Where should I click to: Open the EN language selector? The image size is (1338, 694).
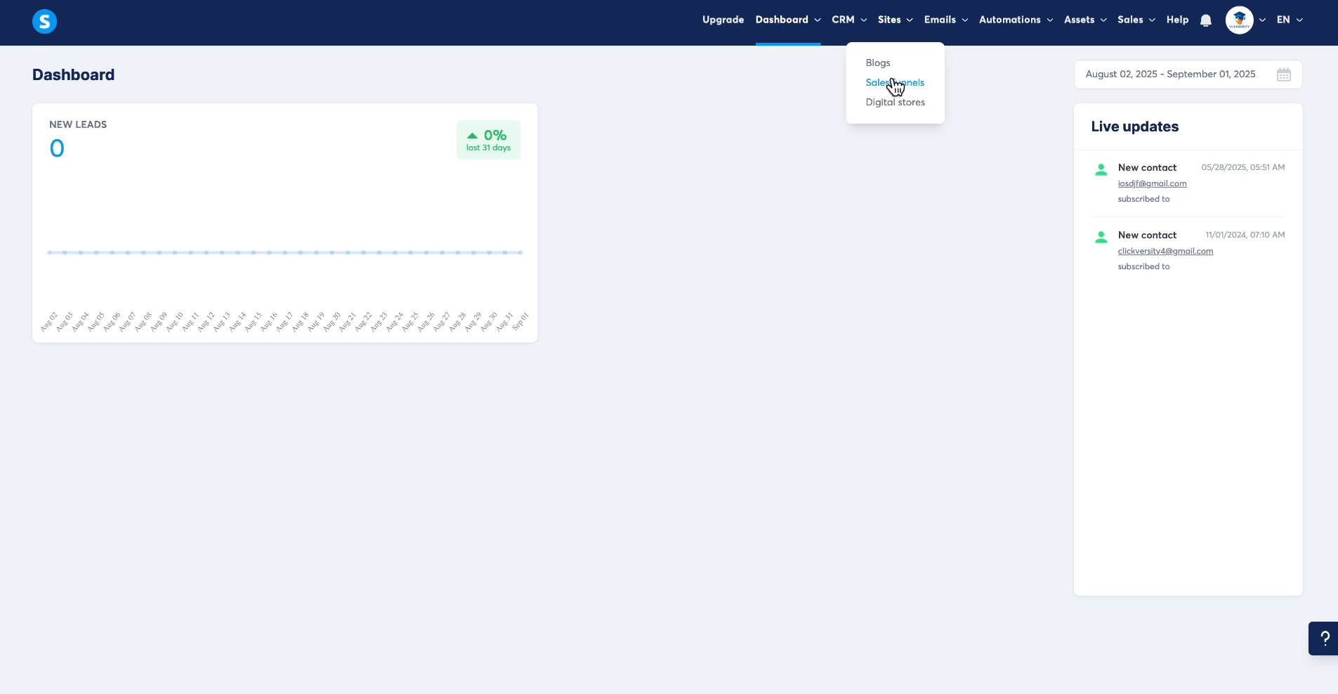point(1290,20)
